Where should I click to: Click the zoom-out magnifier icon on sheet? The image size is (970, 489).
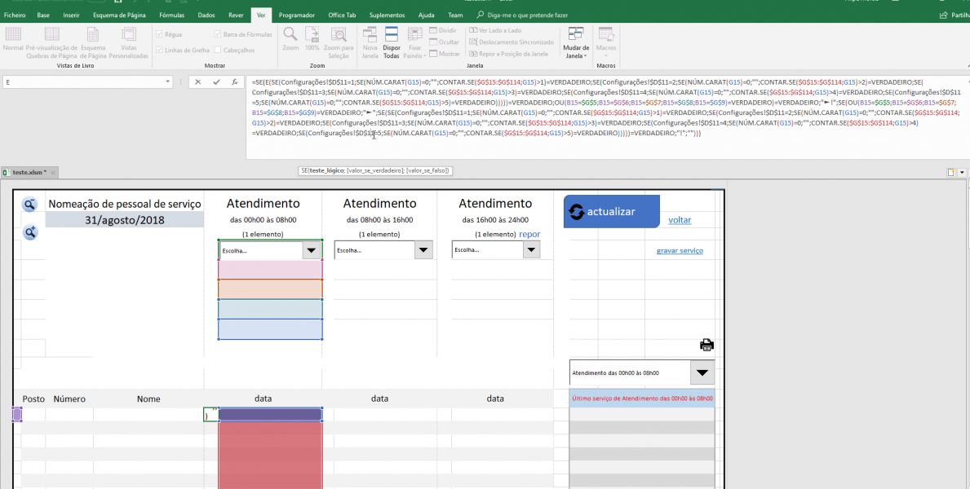click(x=29, y=205)
